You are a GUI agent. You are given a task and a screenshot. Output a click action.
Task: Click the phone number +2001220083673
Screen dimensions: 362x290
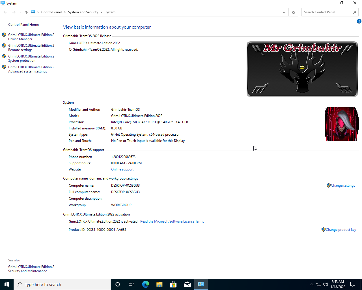[123, 157]
